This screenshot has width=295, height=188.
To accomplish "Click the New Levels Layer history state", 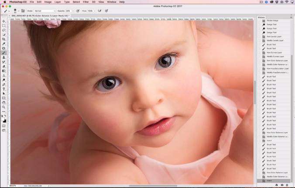I will 275,36.
